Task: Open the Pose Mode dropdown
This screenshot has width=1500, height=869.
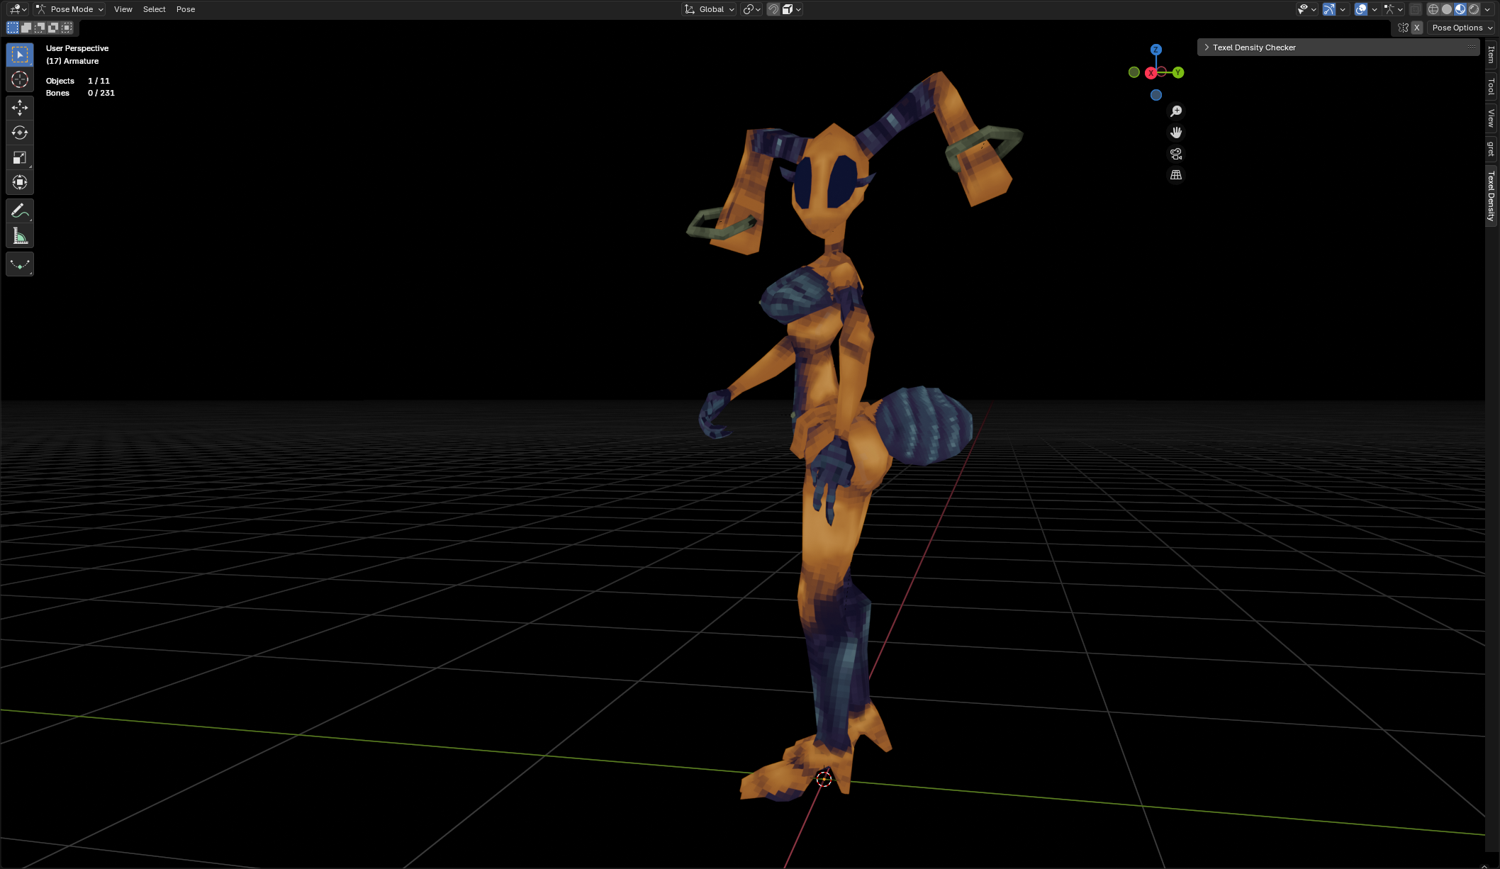Action: click(x=70, y=9)
